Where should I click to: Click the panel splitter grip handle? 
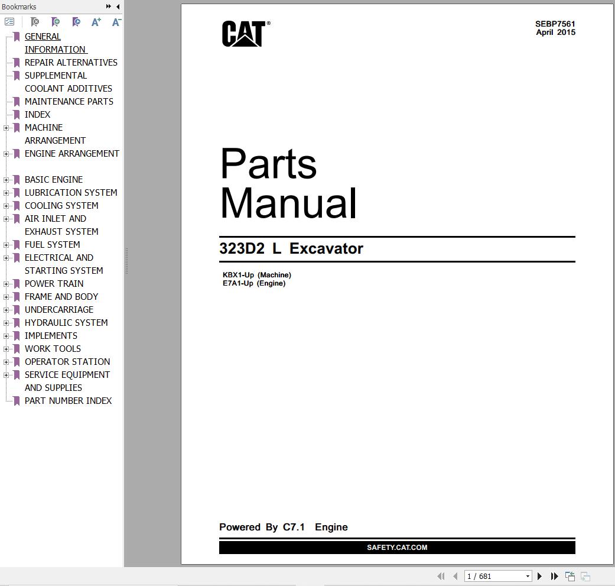pos(126,261)
